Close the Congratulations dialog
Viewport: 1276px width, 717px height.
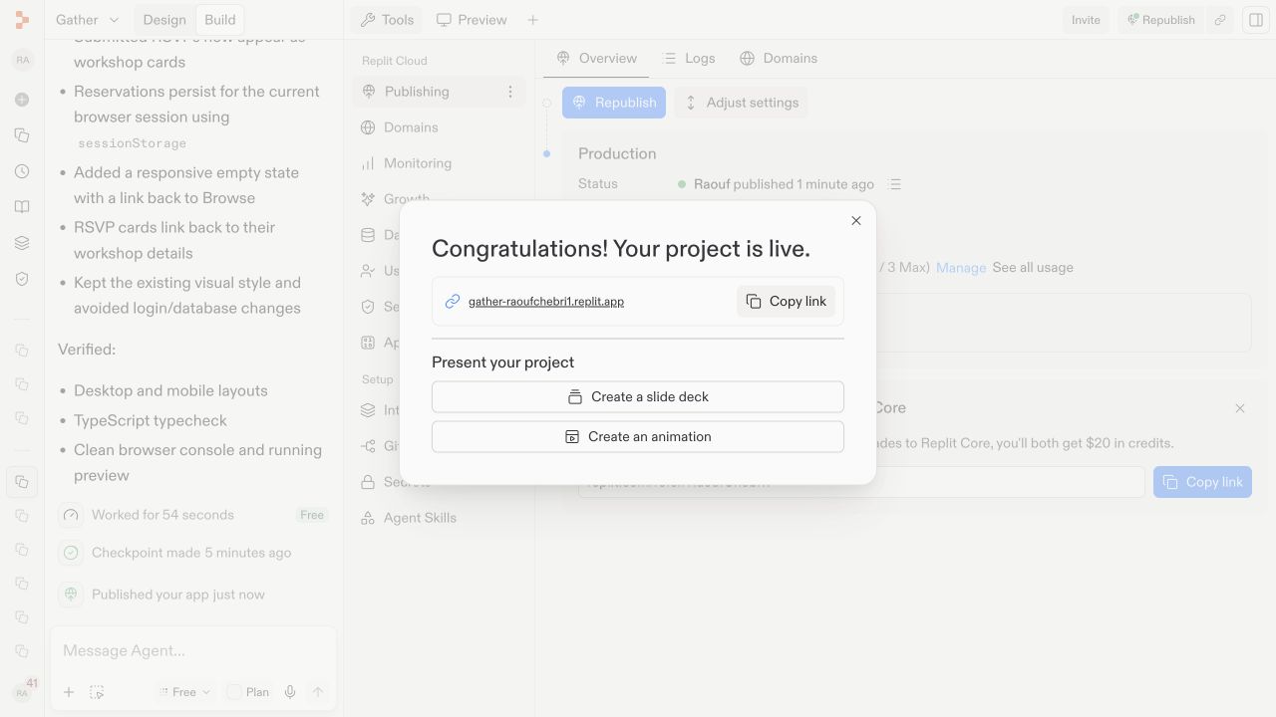coord(855,221)
